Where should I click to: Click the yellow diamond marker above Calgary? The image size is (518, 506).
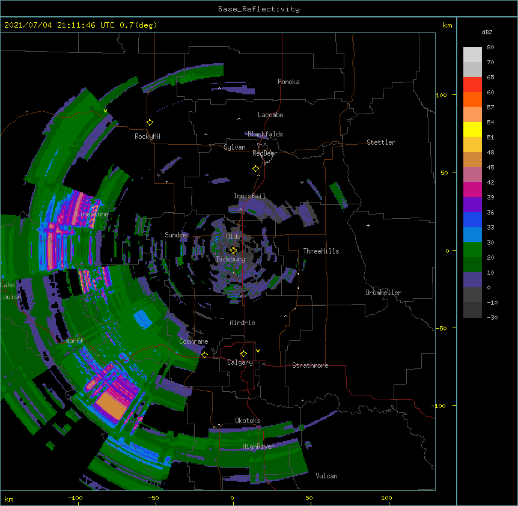(243, 354)
